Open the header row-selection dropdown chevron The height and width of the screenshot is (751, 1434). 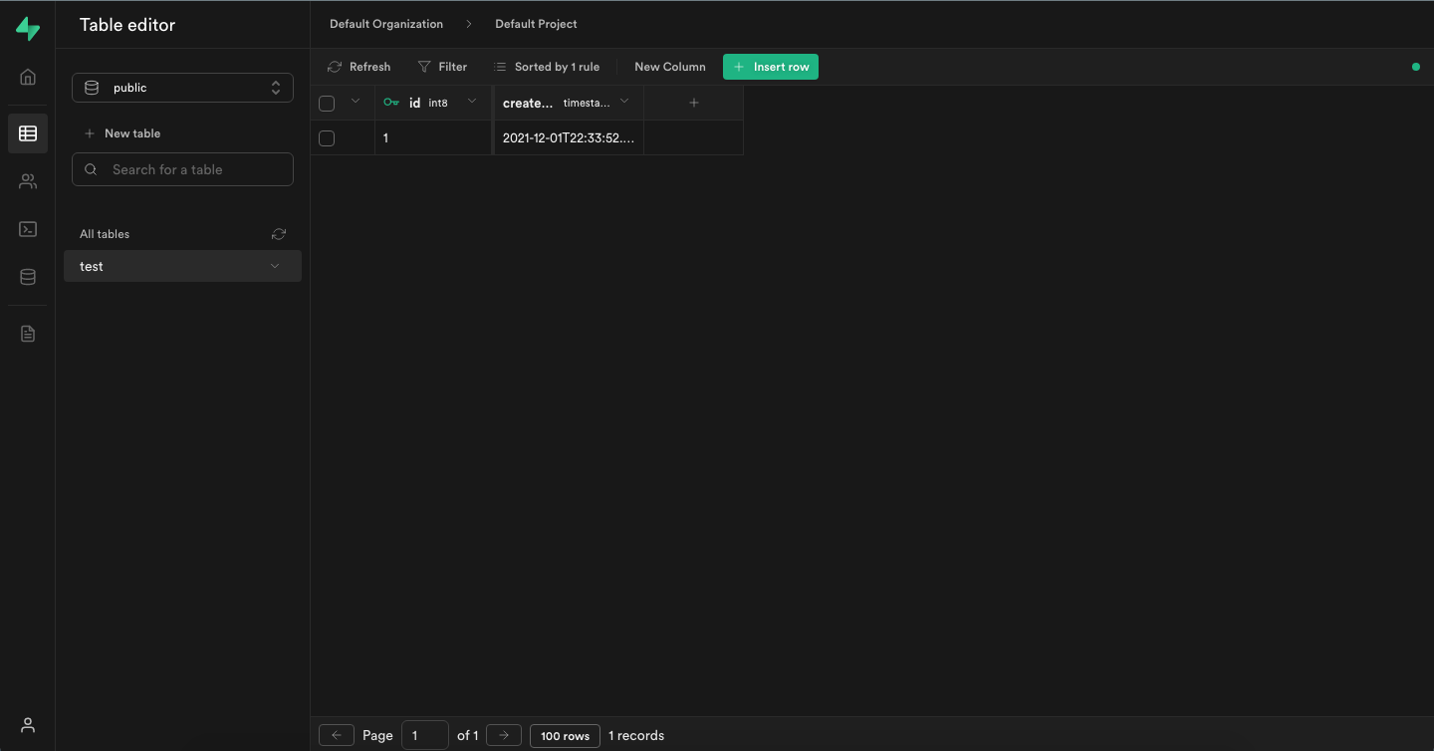click(x=356, y=102)
